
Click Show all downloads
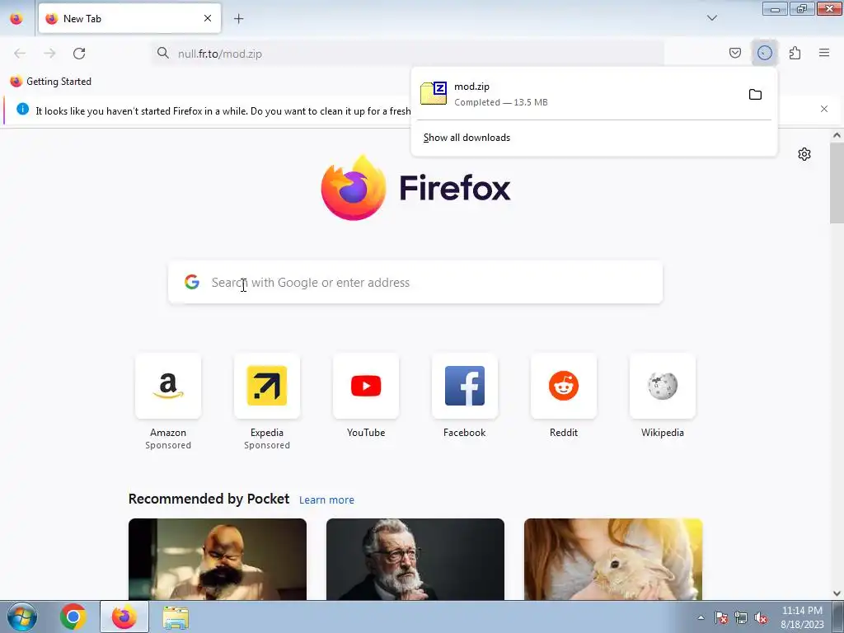coord(467,138)
